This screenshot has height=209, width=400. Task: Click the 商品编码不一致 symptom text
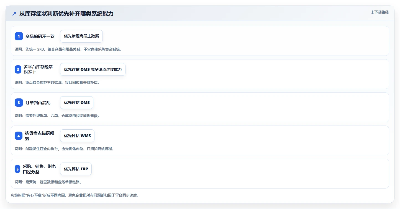(x=40, y=36)
